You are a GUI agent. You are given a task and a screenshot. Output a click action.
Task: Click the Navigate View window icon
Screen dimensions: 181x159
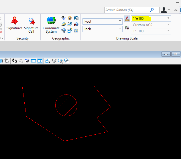click(x=27, y=61)
